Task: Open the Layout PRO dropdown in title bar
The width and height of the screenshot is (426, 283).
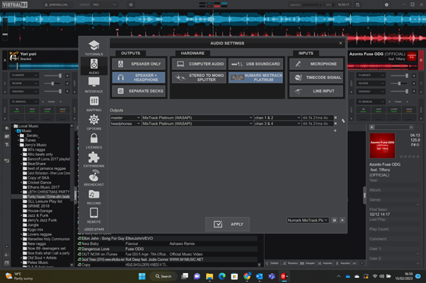Action: tap(105, 5)
